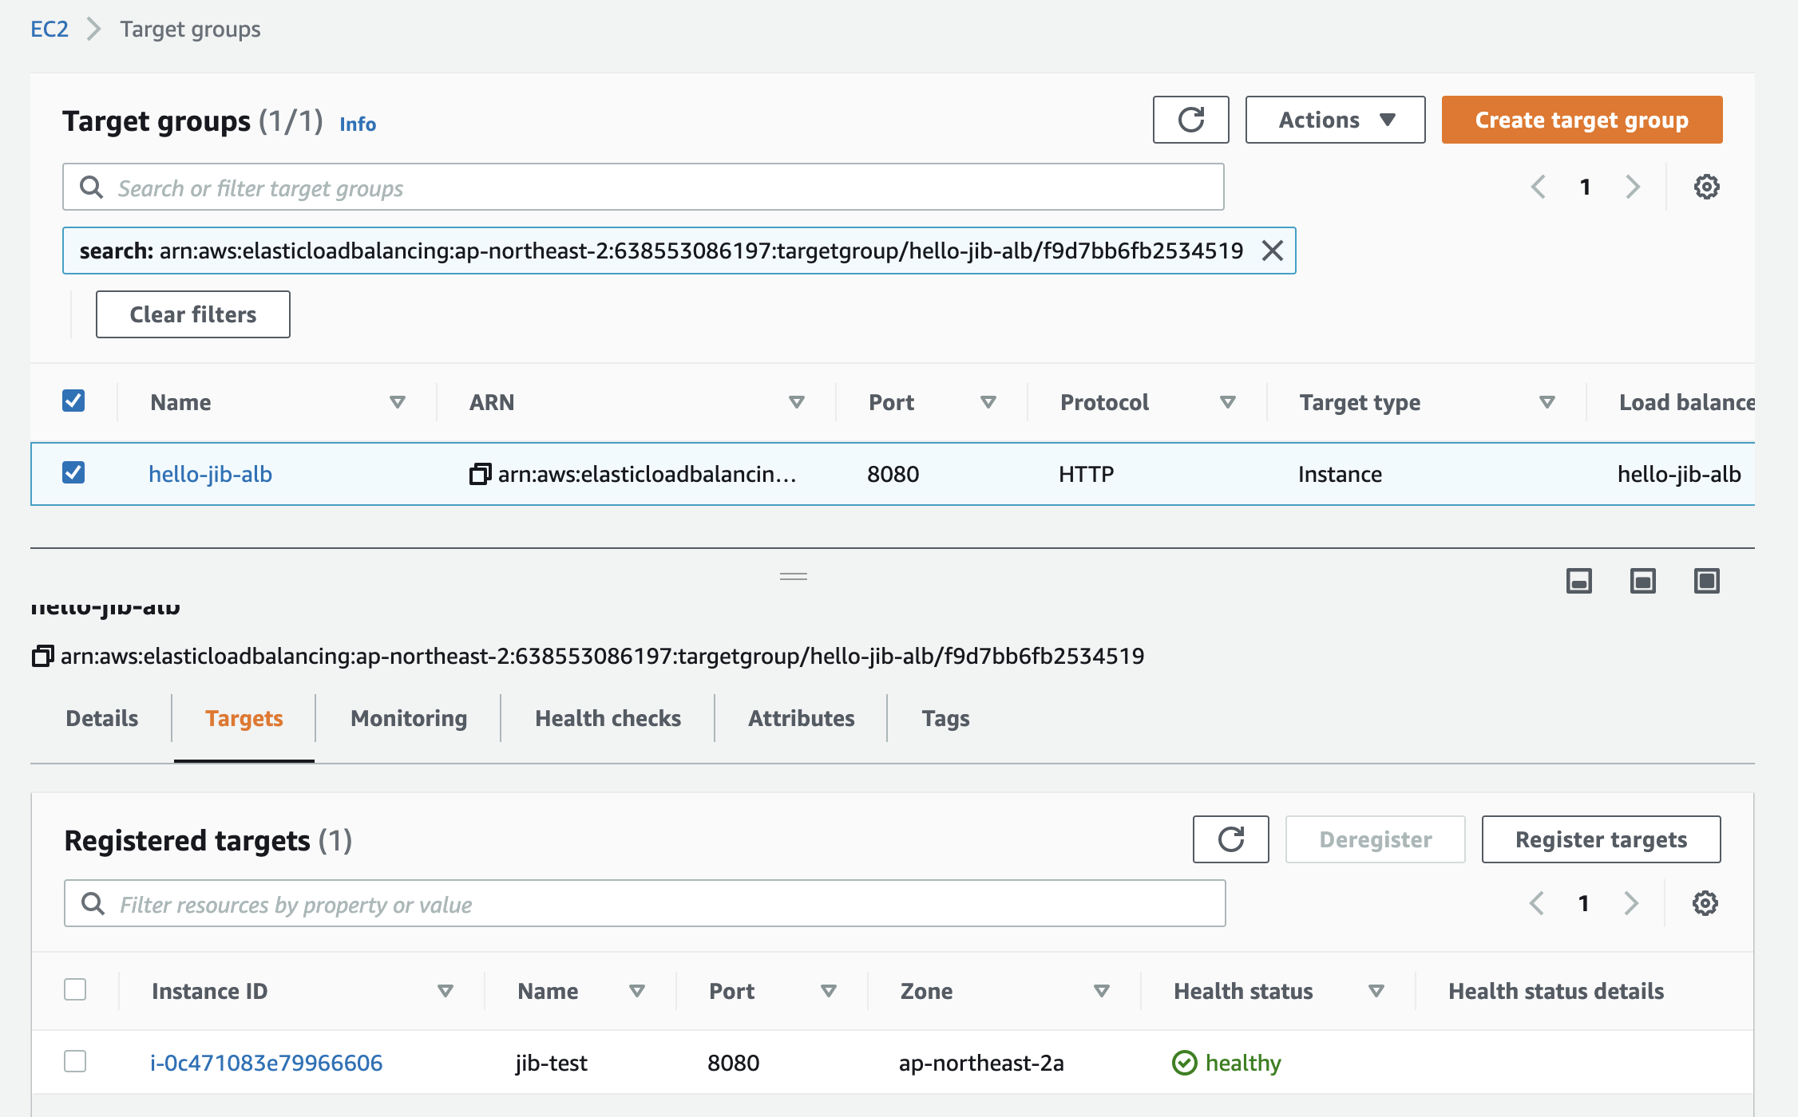Open registered targets preferences gear
The image size is (1798, 1117).
point(1705,903)
